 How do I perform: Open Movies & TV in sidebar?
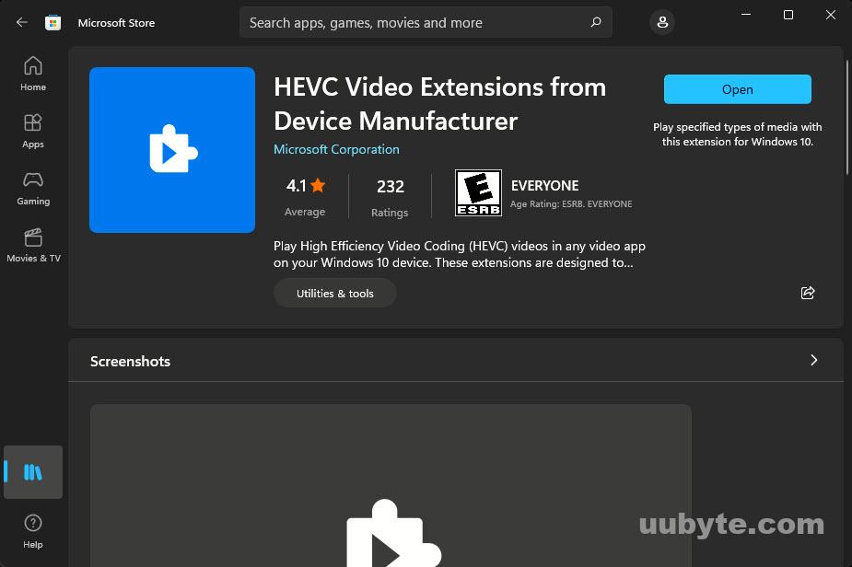click(x=33, y=246)
